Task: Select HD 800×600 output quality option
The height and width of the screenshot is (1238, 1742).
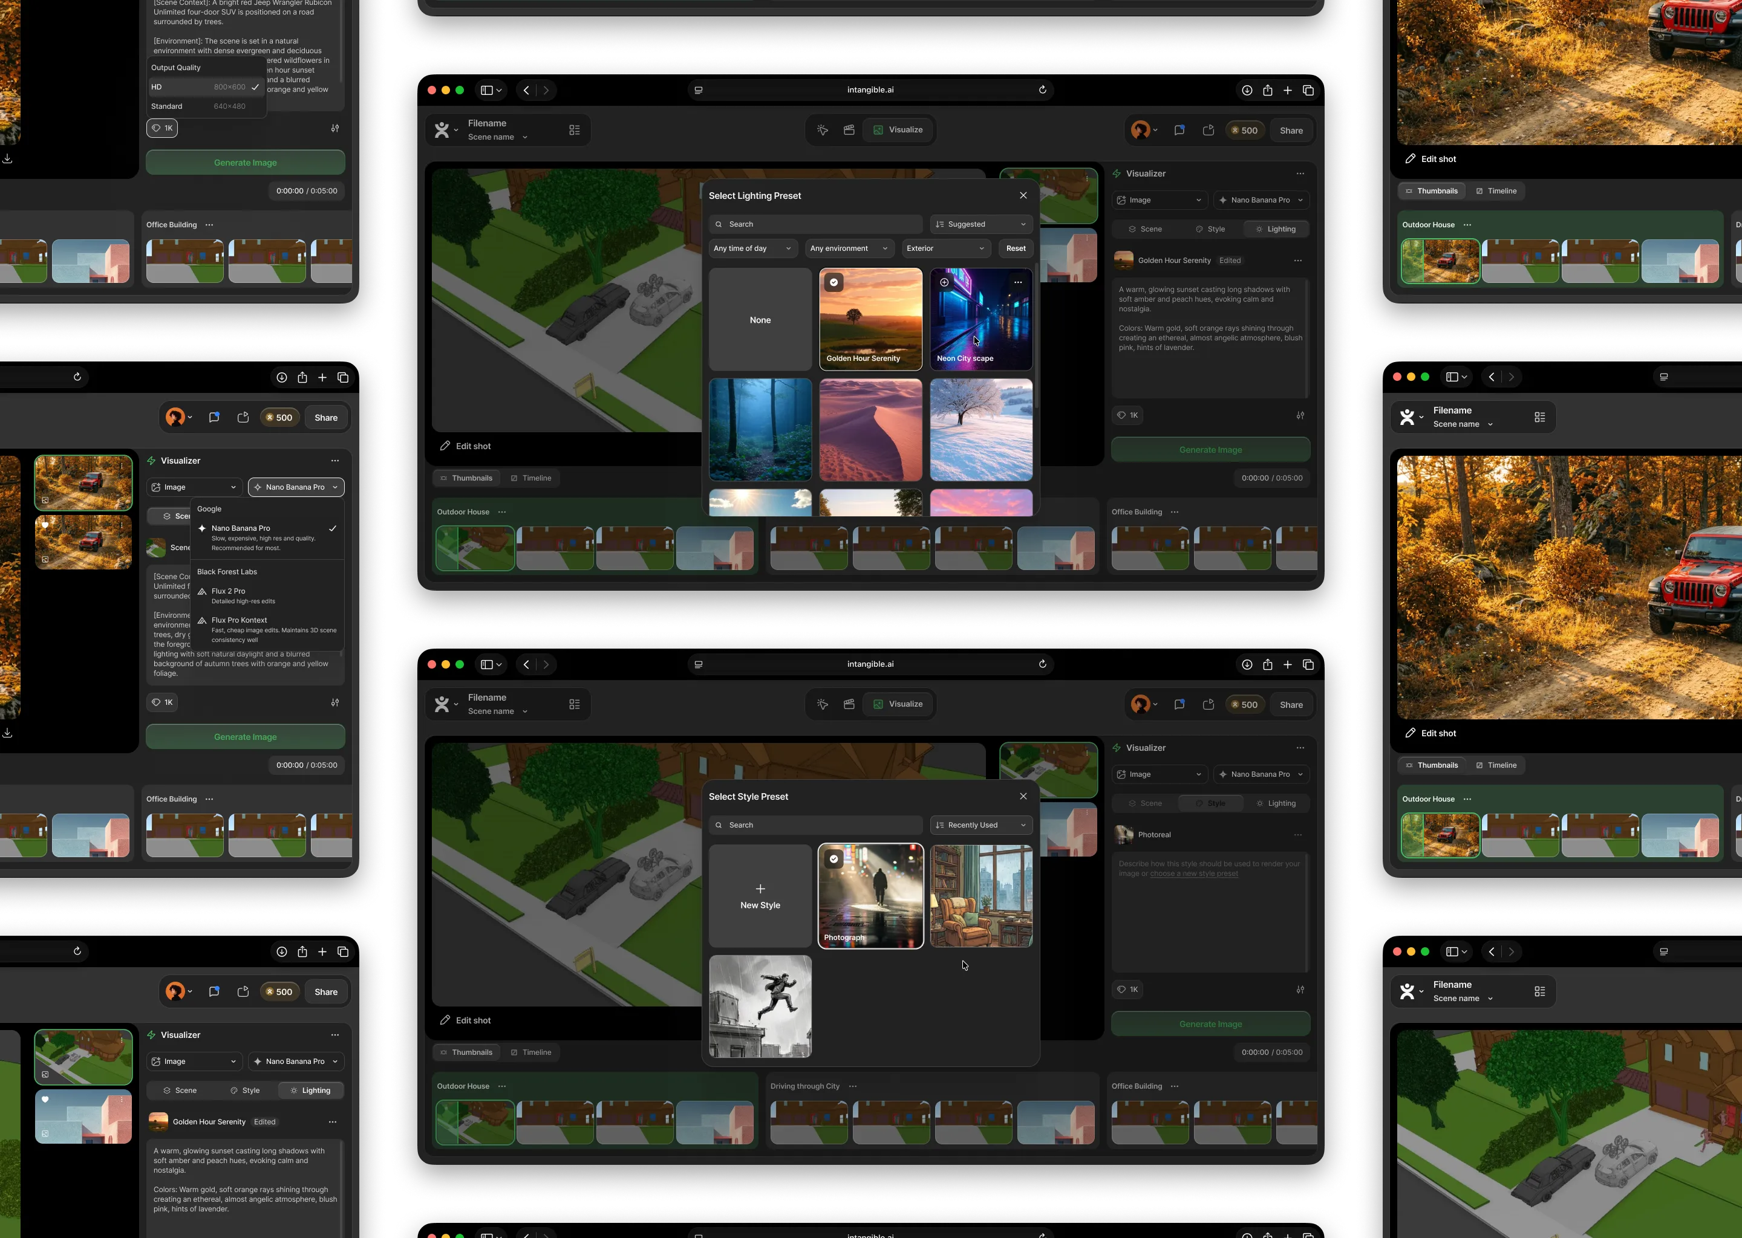Action: coord(206,87)
